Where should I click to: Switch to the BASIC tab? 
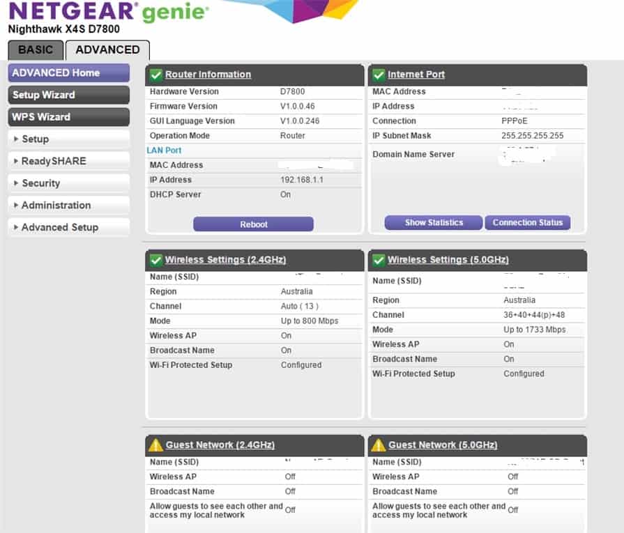point(36,50)
